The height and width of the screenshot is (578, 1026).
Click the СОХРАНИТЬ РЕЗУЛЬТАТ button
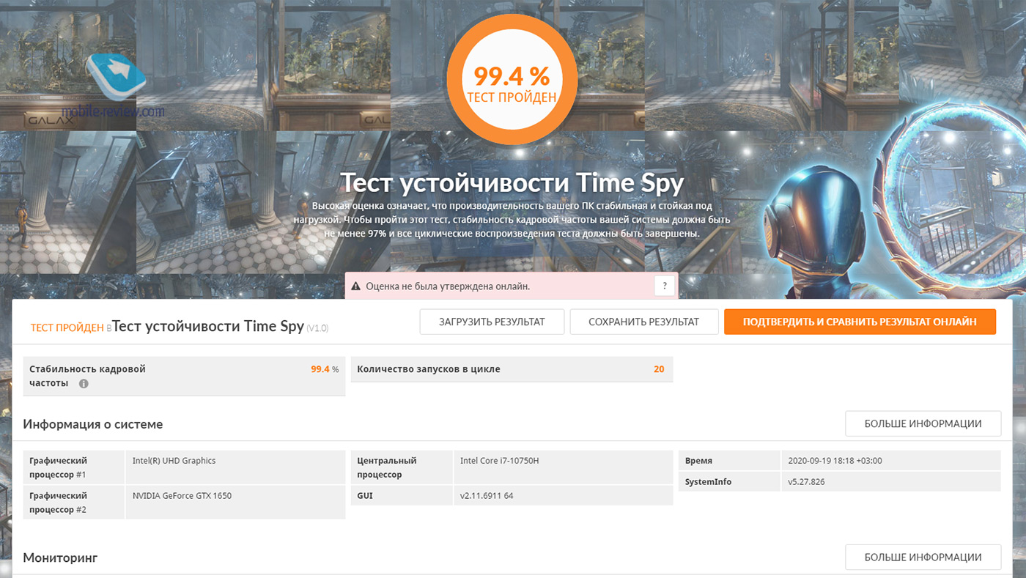pyautogui.click(x=643, y=322)
